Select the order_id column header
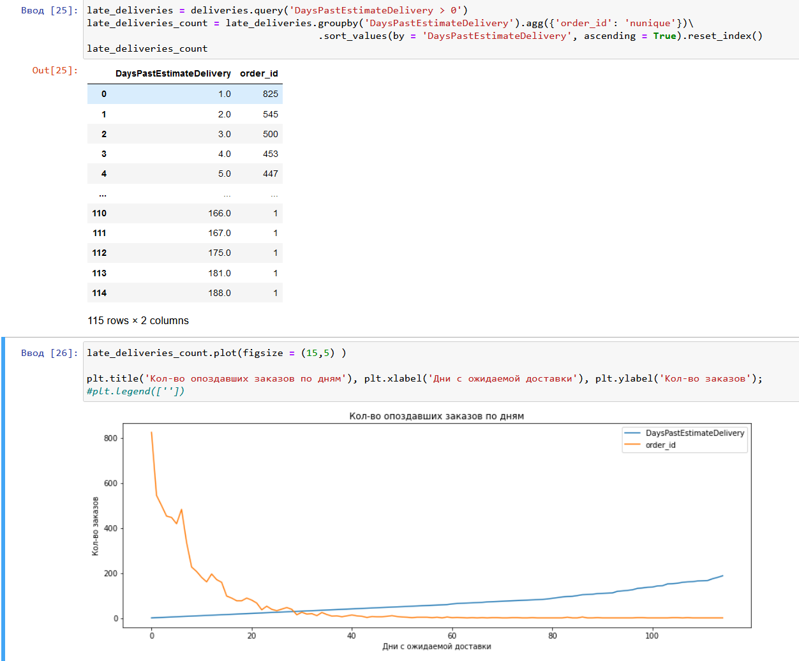 [x=258, y=73]
